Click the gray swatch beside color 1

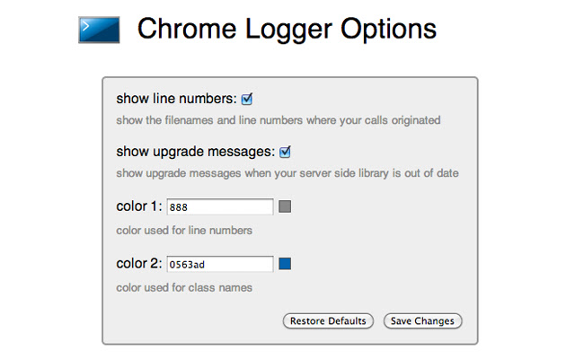(286, 207)
